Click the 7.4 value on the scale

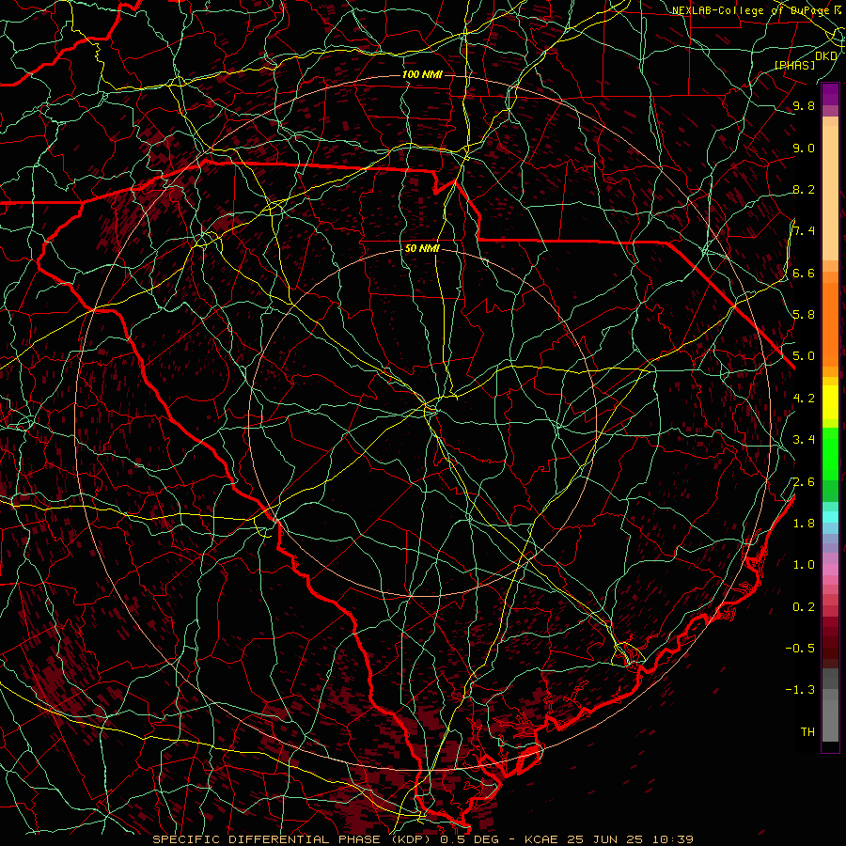coord(804,231)
